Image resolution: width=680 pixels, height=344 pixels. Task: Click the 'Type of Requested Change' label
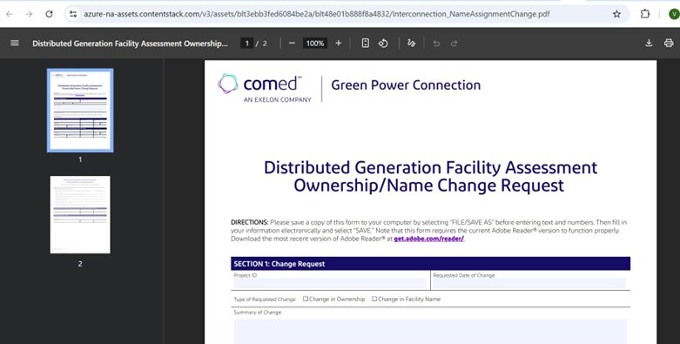point(265,300)
